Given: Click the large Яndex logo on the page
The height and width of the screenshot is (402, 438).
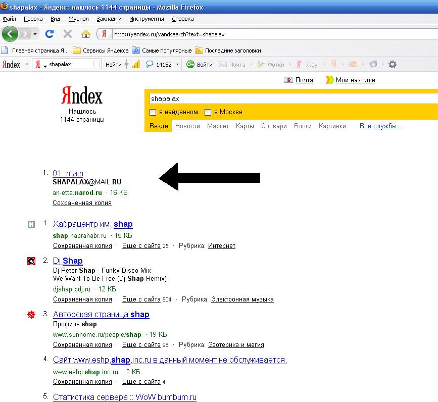Looking at the screenshot, I should 82,95.
